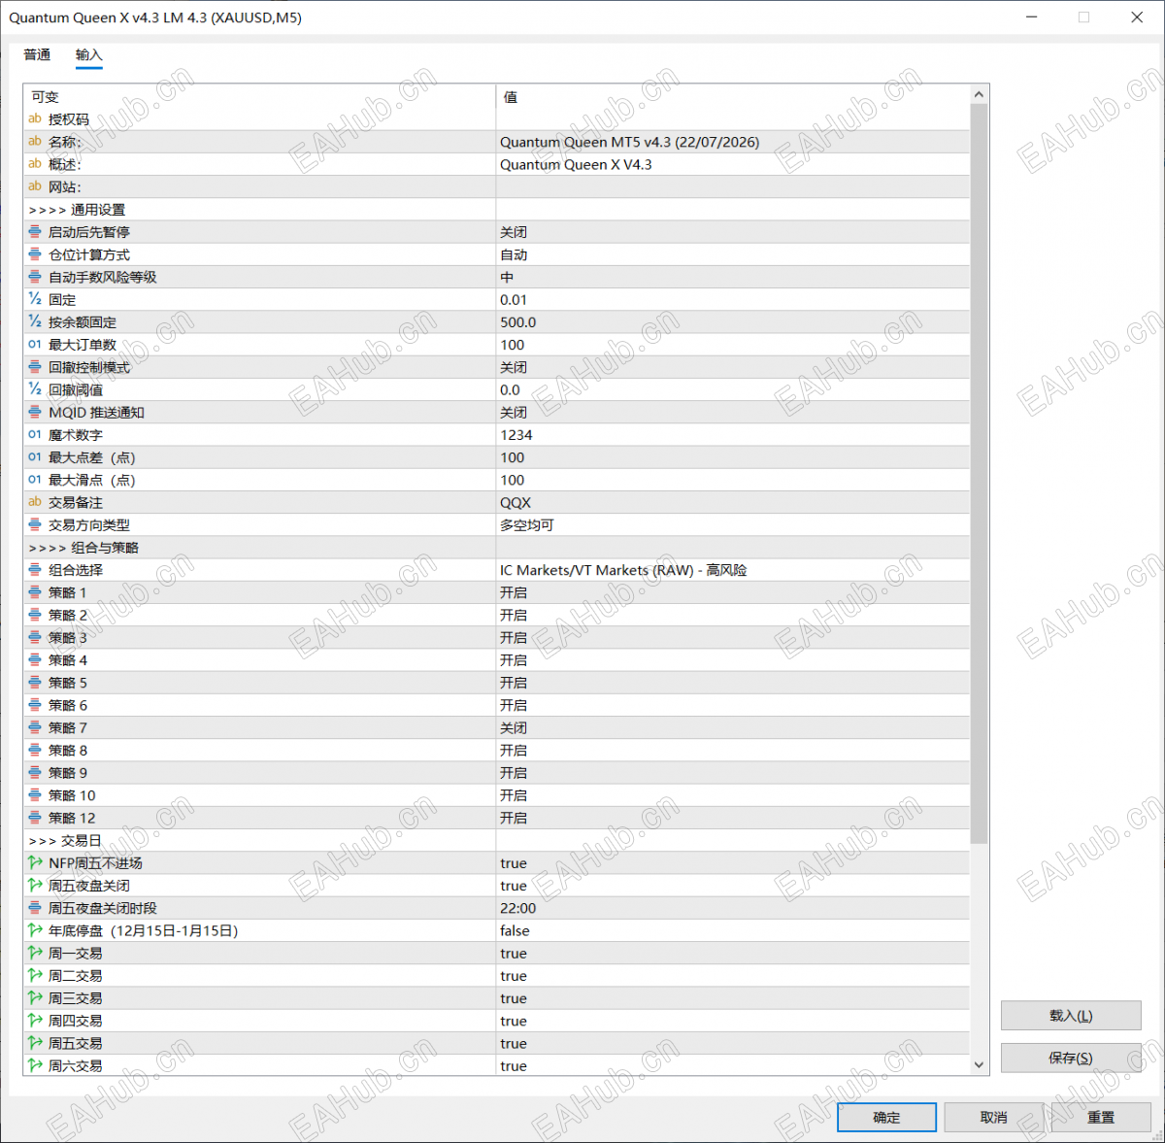Viewport: 1165px width, 1143px height.
Task: Click scrollbar up arrow of parameter list
Action: click(x=979, y=94)
